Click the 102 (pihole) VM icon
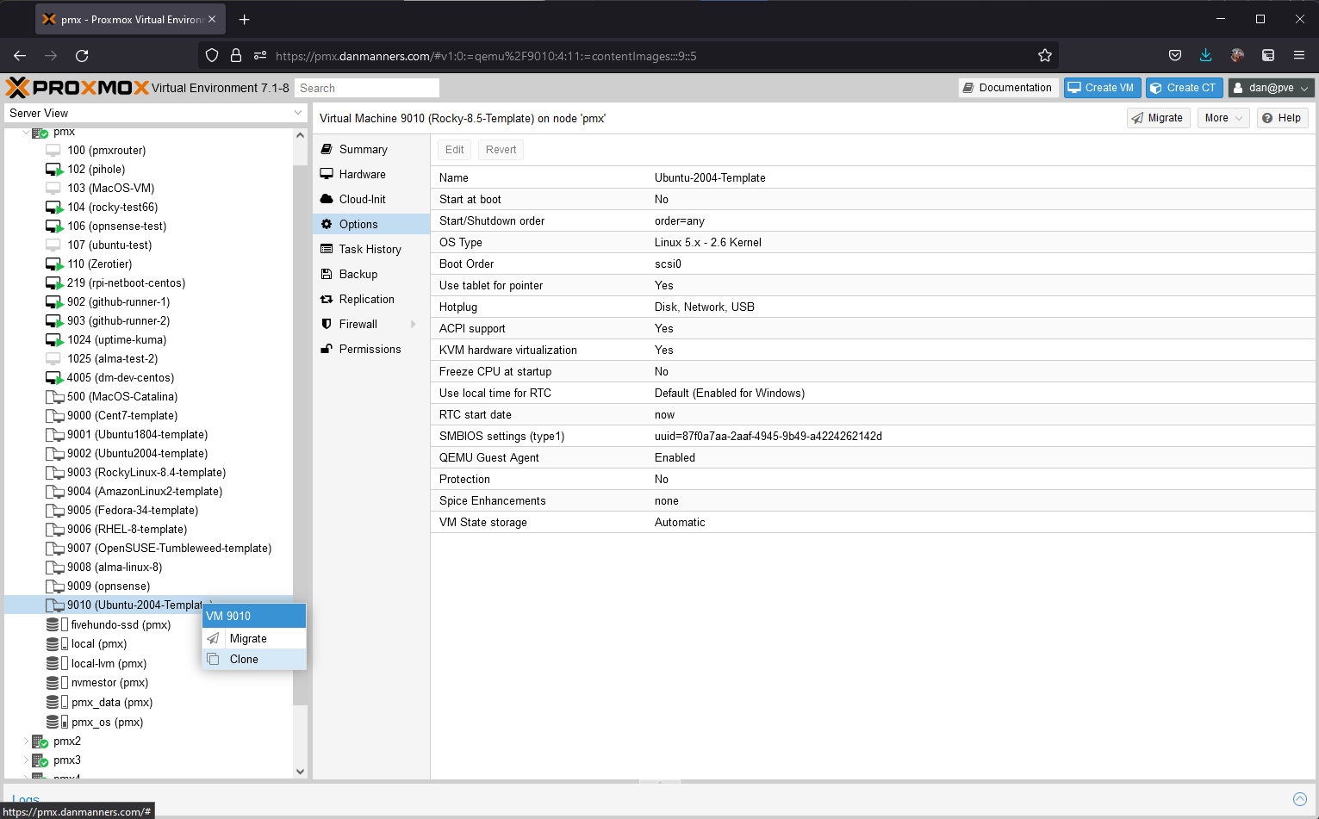This screenshot has width=1319, height=819. (54, 170)
